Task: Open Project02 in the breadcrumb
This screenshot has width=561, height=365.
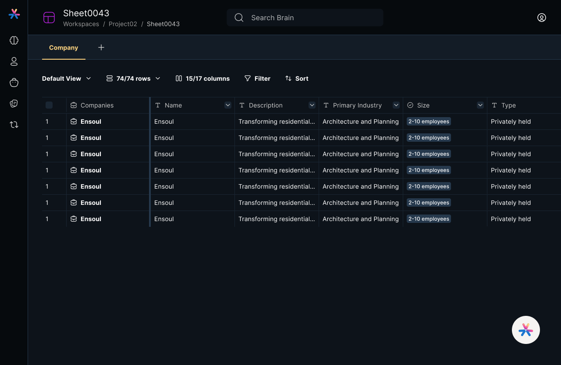Action: coord(123,24)
